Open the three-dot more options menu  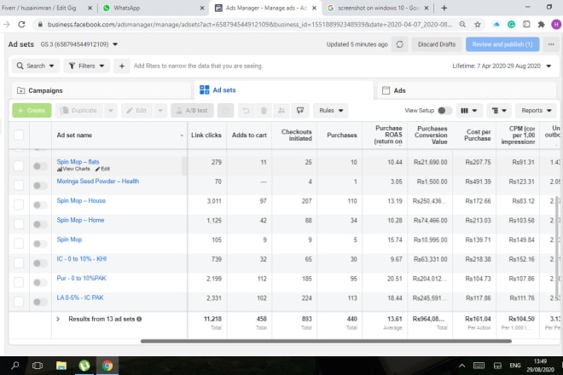pos(551,44)
